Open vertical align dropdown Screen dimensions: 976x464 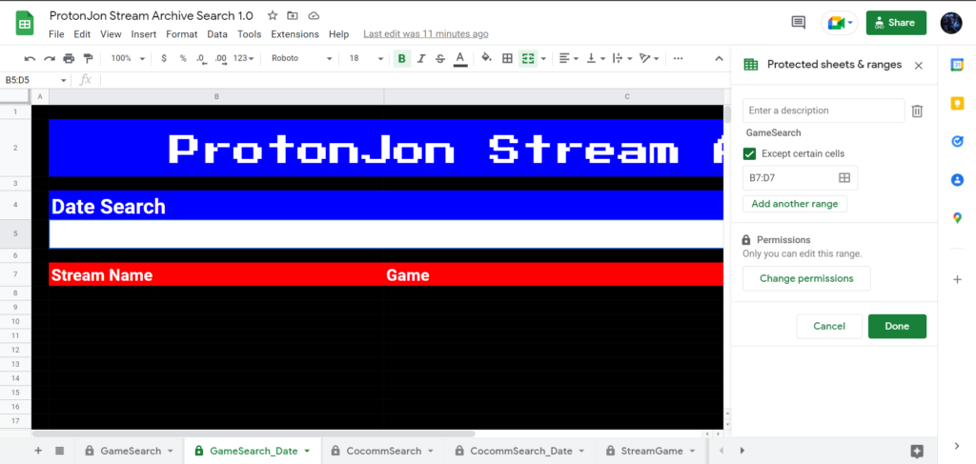click(596, 58)
